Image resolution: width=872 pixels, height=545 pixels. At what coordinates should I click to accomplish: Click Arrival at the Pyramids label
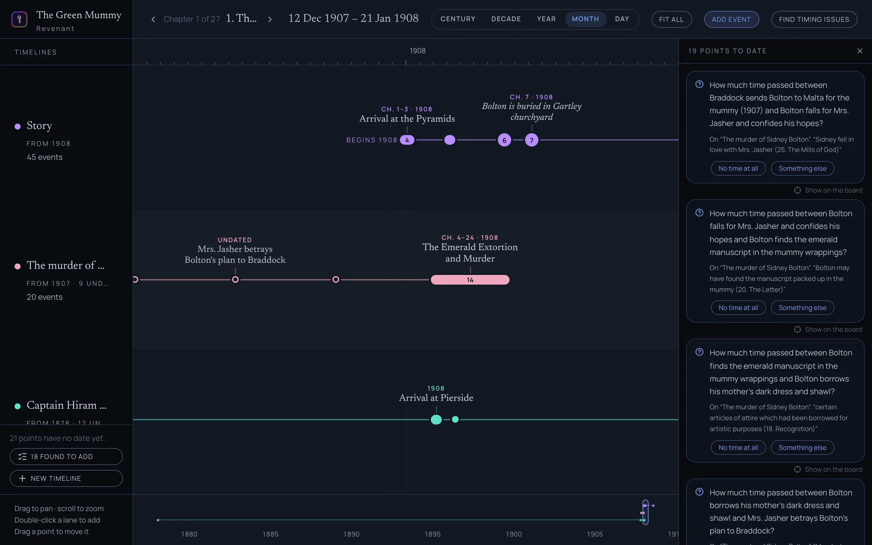point(407,119)
